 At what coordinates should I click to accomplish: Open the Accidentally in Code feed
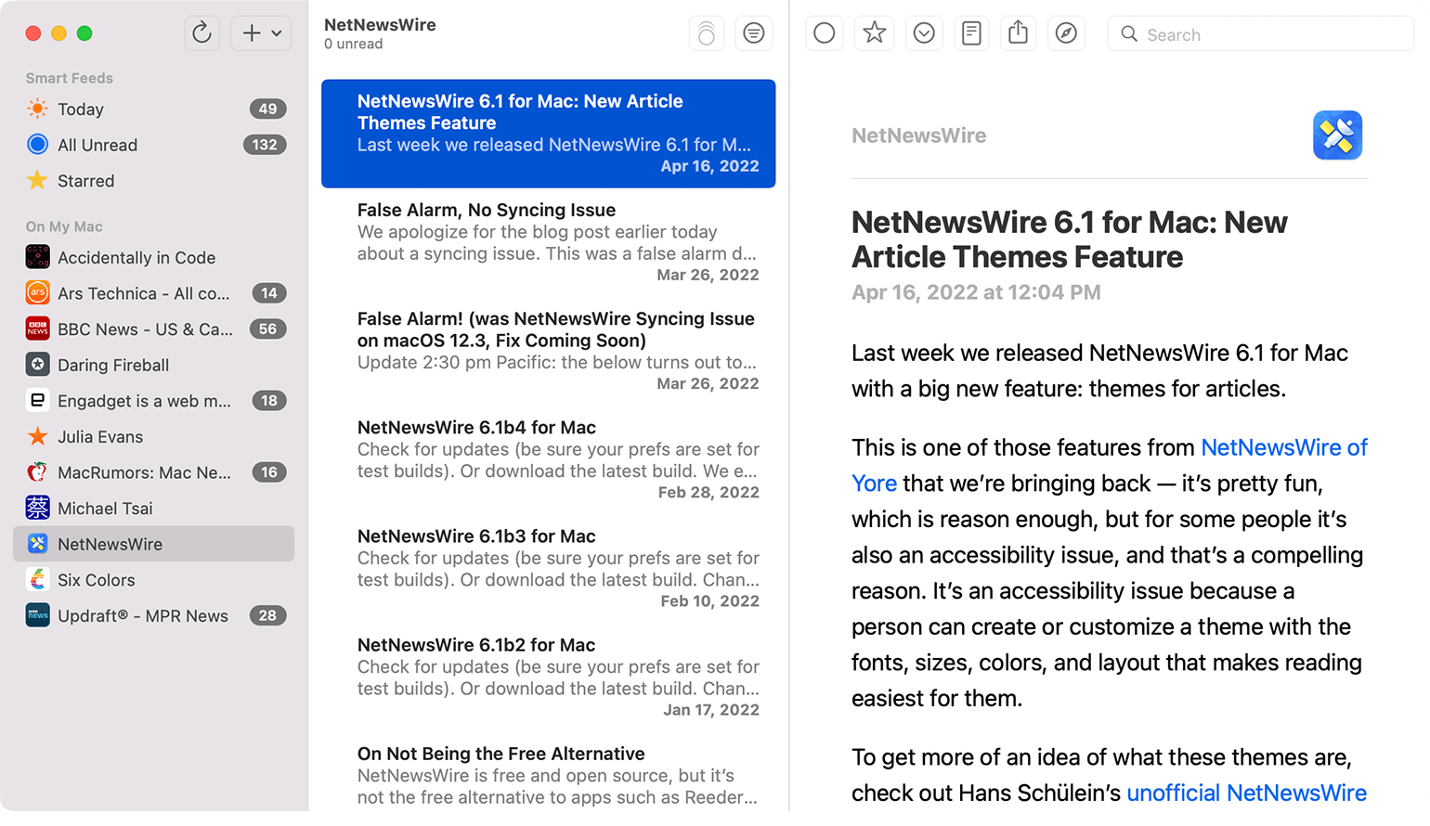[153, 258]
